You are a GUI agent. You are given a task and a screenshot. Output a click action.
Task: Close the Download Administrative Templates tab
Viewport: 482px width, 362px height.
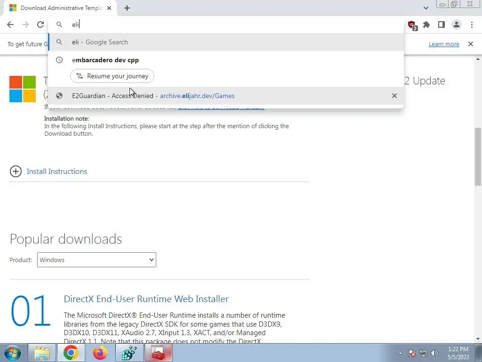(109, 8)
